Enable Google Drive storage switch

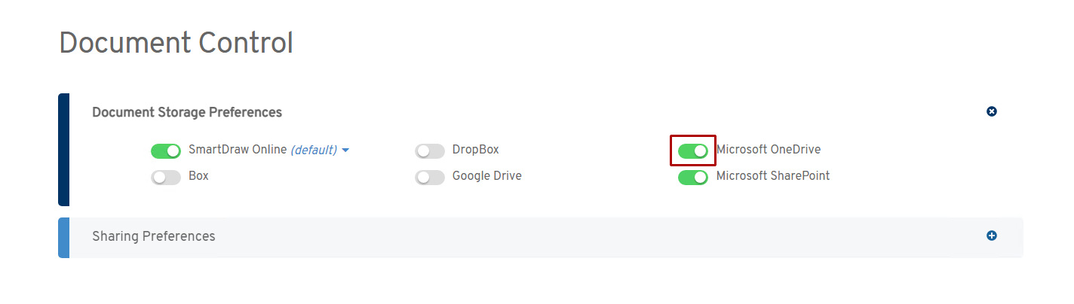point(430,178)
